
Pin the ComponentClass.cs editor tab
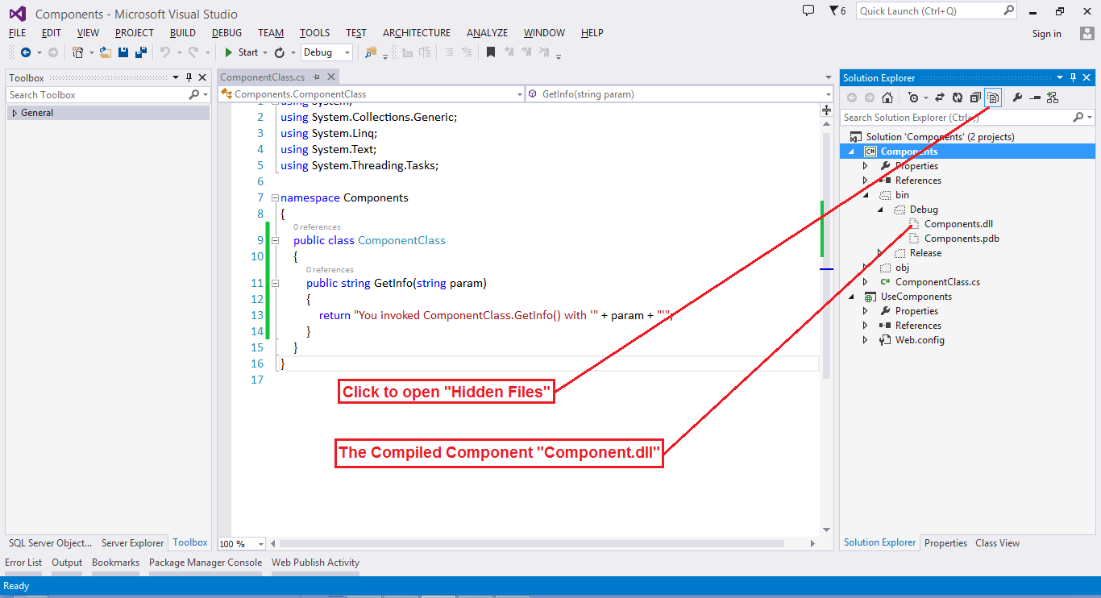point(316,76)
